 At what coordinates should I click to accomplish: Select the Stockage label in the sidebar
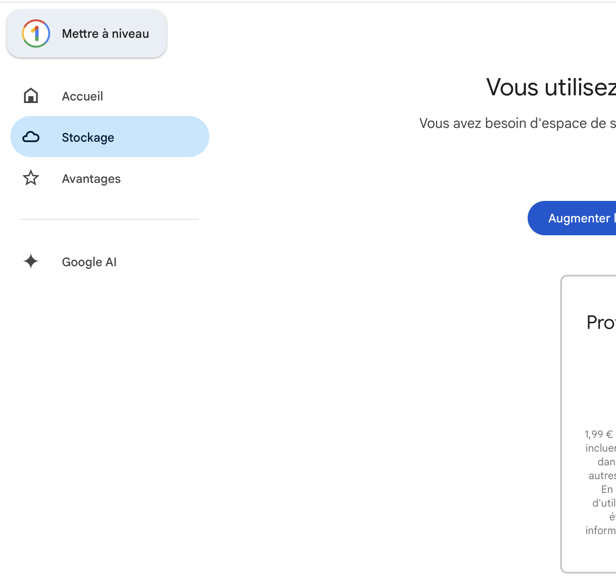coord(88,137)
